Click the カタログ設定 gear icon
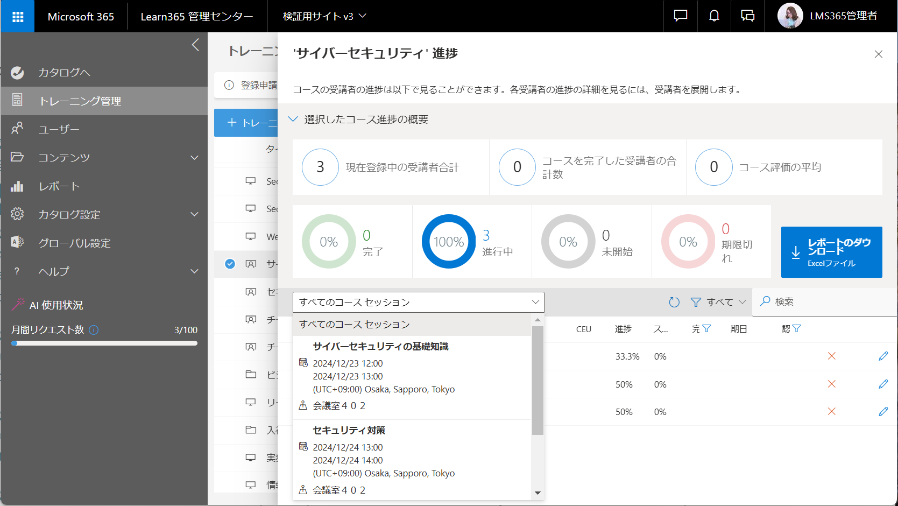898x506 pixels. pos(17,214)
